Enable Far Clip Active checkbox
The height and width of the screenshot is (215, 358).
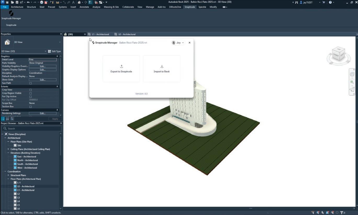coord(31,97)
